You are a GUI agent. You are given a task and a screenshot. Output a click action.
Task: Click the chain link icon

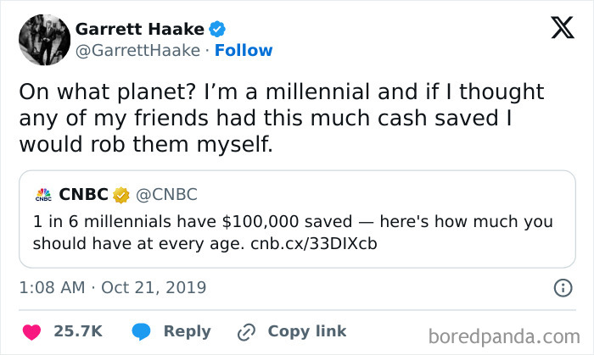[x=247, y=330]
